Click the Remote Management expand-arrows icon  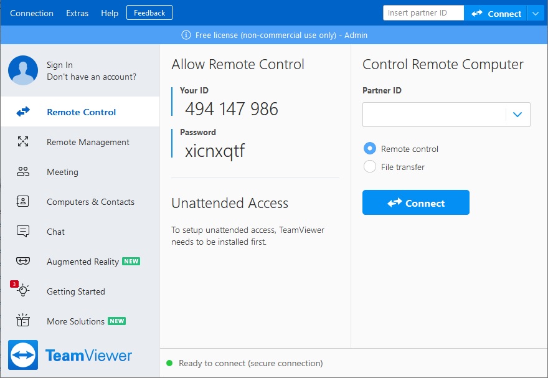pos(23,141)
